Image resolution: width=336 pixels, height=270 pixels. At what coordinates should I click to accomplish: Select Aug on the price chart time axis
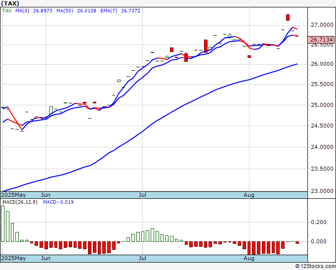pyautogui.click(x=249, y=195)
